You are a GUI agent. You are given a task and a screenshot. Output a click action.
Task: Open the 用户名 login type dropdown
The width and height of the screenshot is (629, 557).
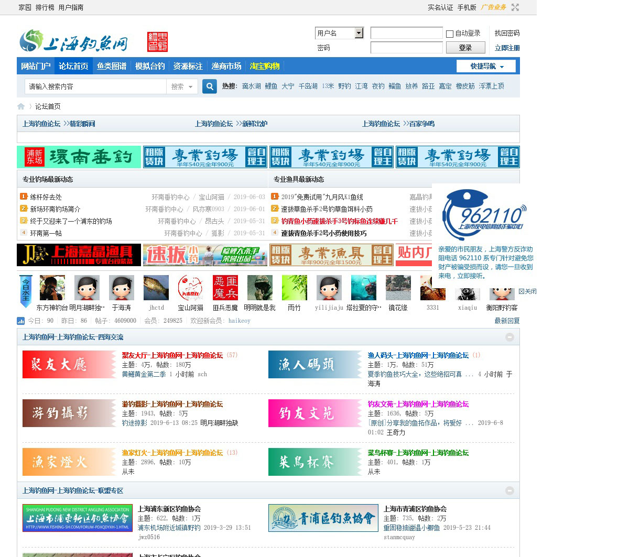pos(340,33)
